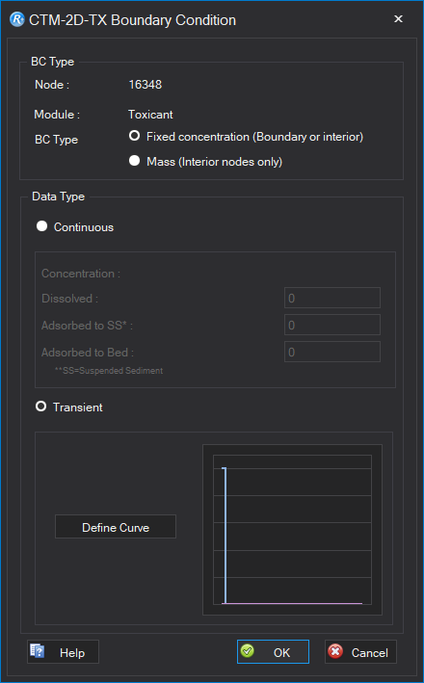Viewport: 424px width, 683px height.
Task: Click the Help book question-mark icon
Action: (37, 651)
